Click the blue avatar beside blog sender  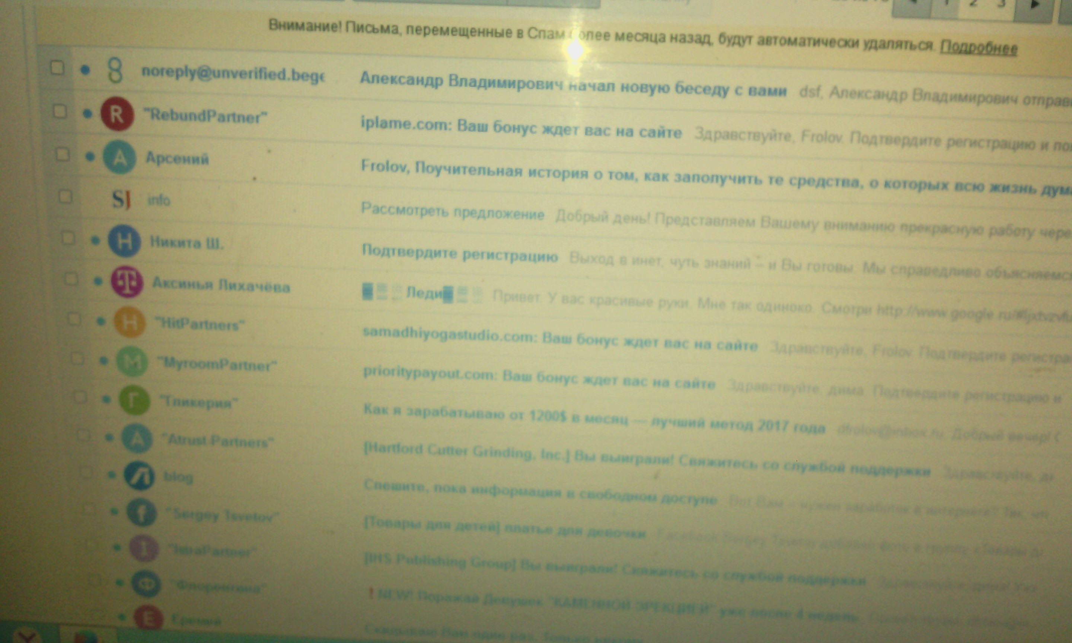tap(139, 475)
